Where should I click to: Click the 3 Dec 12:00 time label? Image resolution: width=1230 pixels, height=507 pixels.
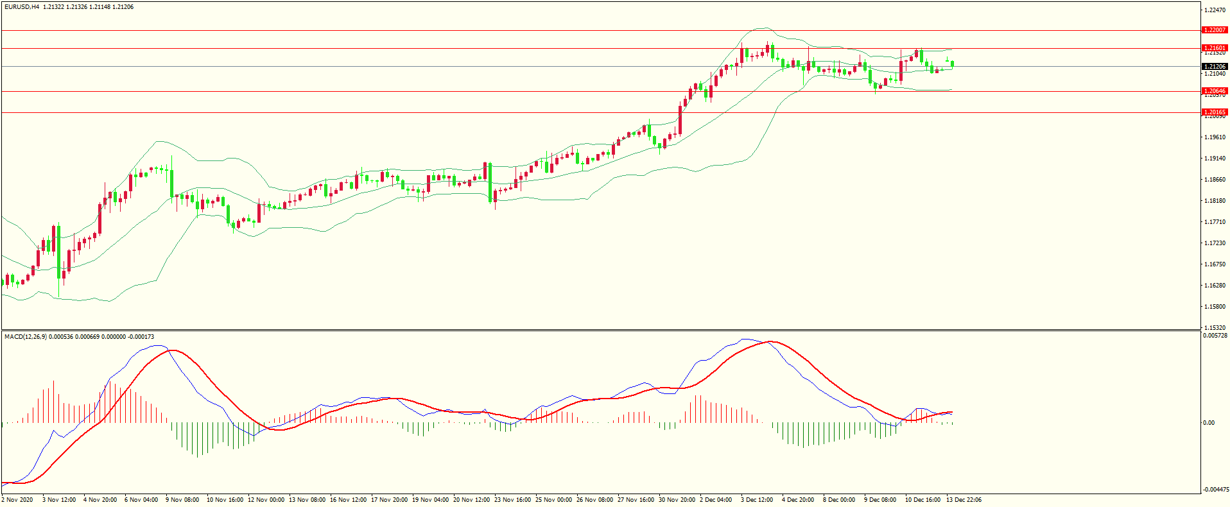[758, 500]
